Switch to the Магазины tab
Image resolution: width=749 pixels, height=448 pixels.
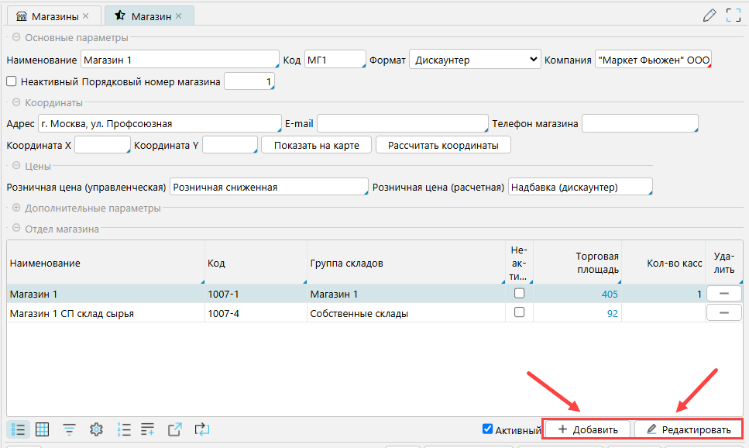click(53, 16)
